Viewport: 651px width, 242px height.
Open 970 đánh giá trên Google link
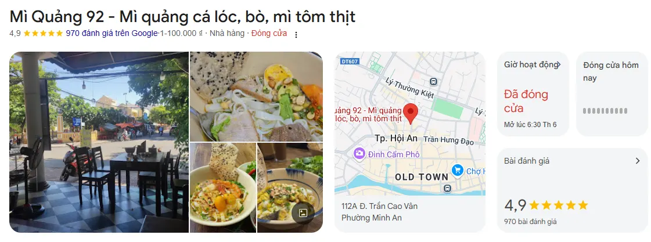112,33
